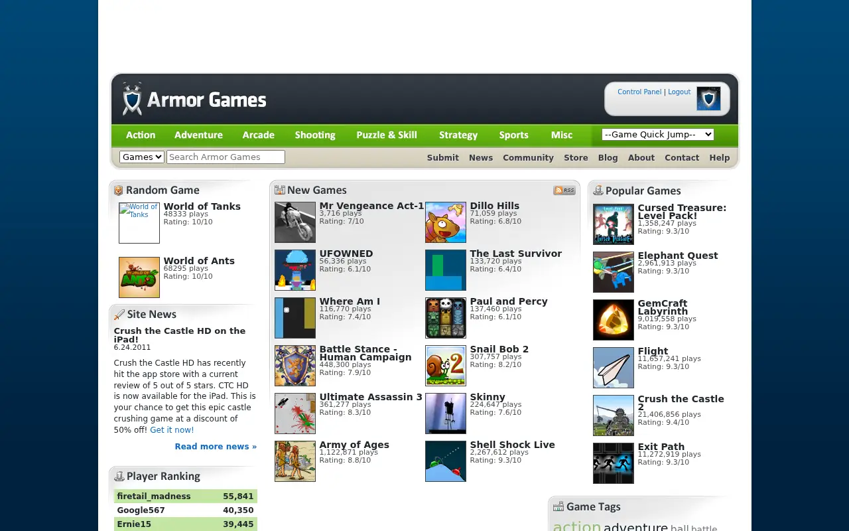Open the Community nav link
Image resolution: width=849 pixels, height=531 pixels.
pos(528,157)
